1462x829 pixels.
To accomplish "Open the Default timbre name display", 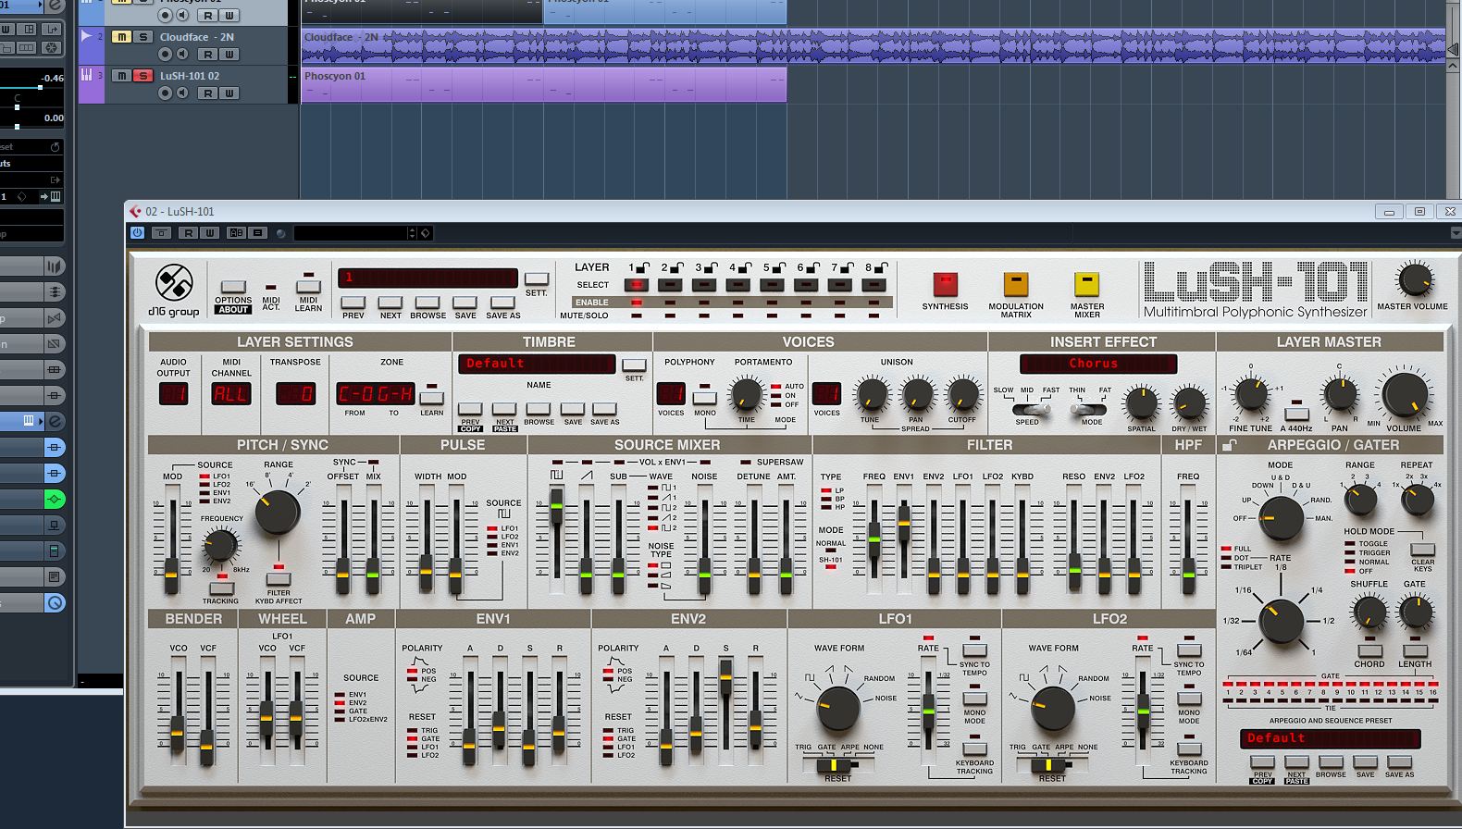I will [x=536, y=364].
